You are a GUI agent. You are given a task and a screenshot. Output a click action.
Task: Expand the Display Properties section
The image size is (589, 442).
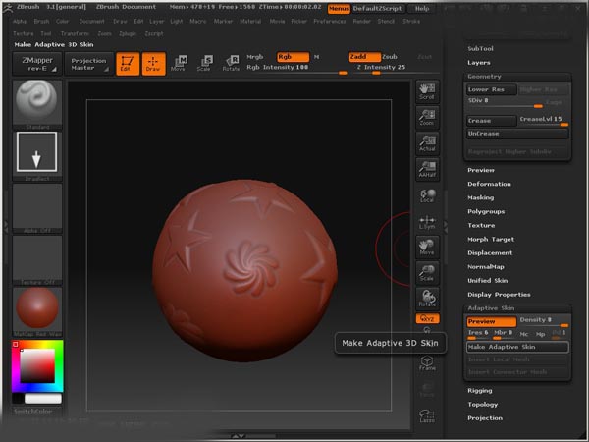click(498, 294)
